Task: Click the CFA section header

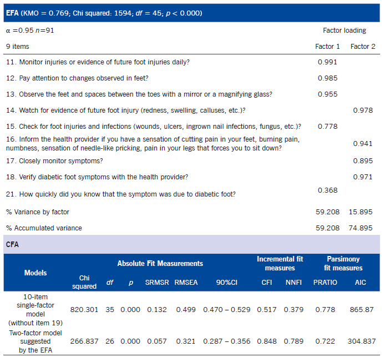Action: [x=13, y=243]
